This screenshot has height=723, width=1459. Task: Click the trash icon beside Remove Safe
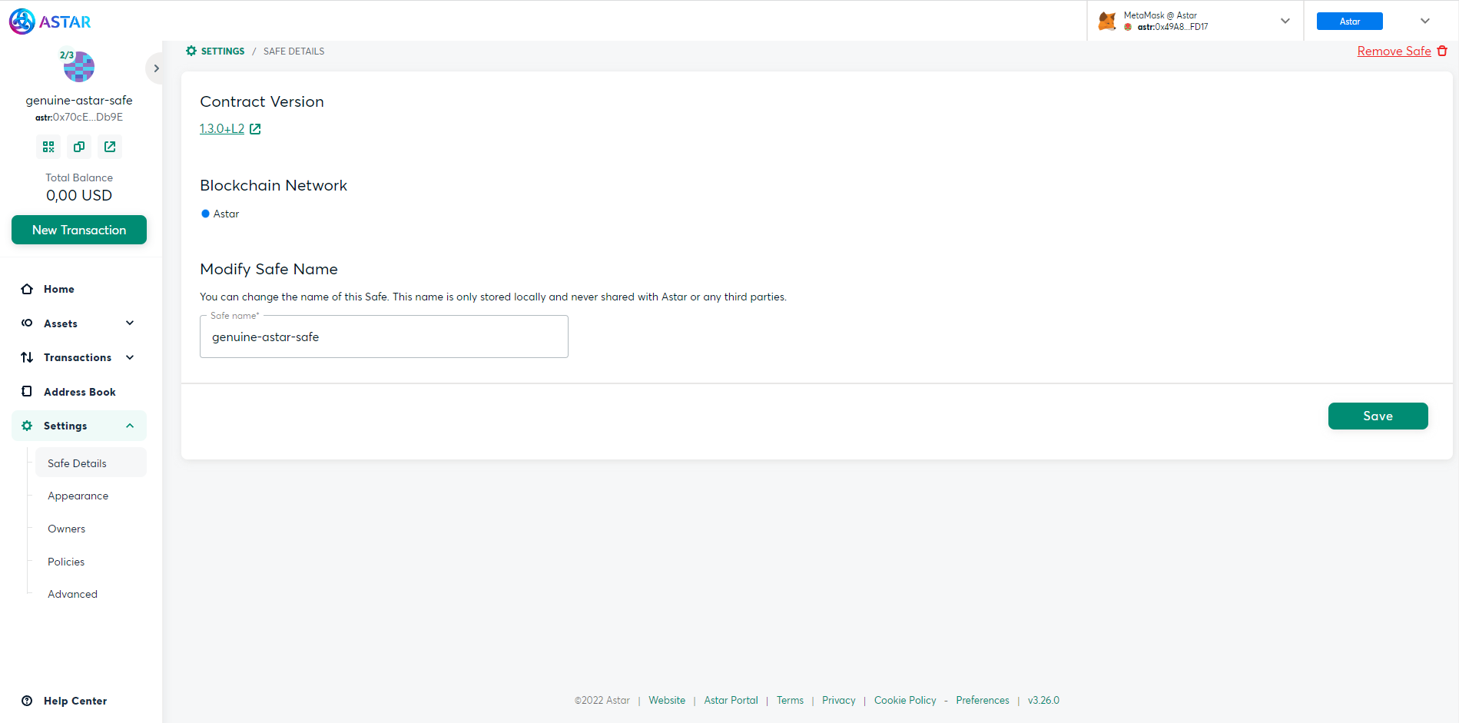[x=1442, y=51]
